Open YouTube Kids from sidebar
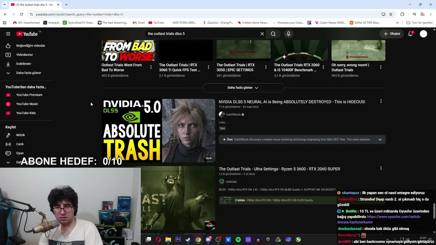The width and height of the screenshot is (436, 245). pos(26,113)
